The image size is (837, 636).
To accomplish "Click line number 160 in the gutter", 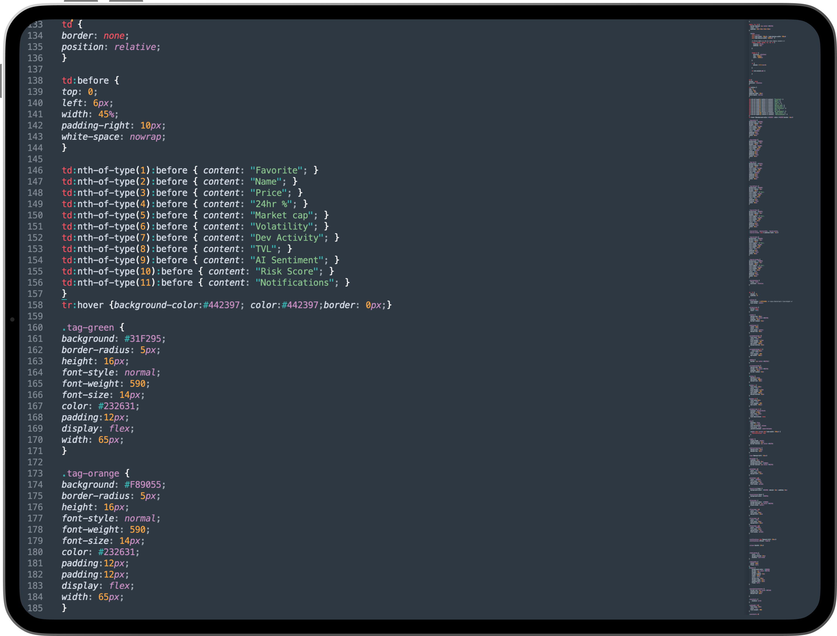I will point(35,327).
